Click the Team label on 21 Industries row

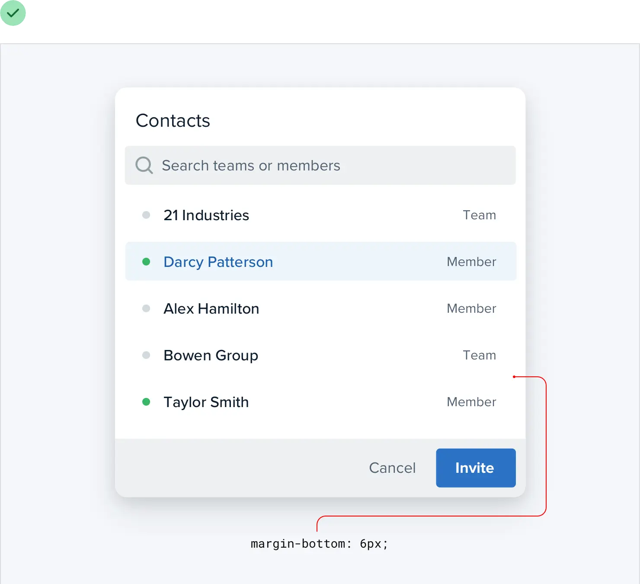[x=479, y=215]
